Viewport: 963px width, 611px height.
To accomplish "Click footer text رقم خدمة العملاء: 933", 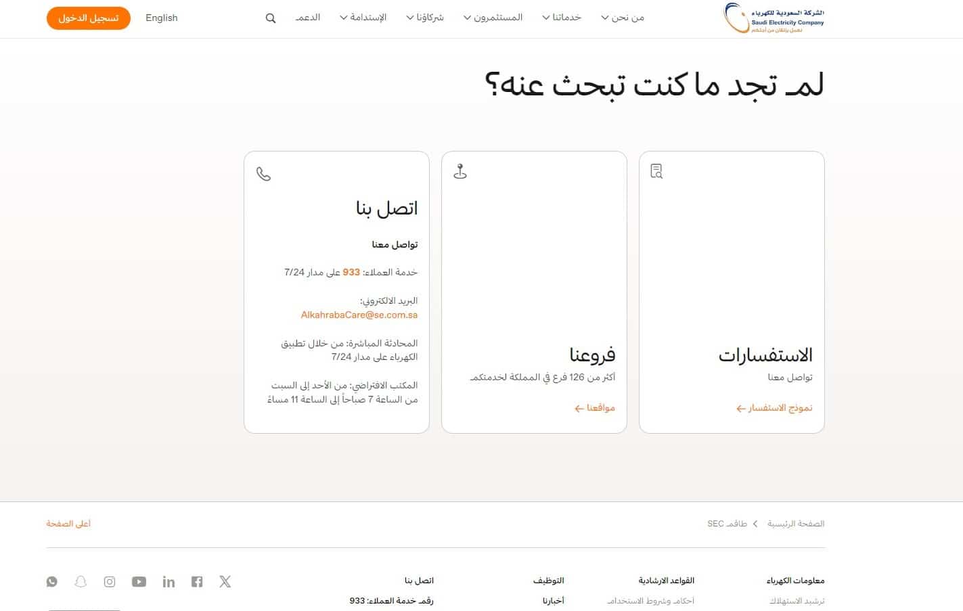I will (x=391, y=601).
